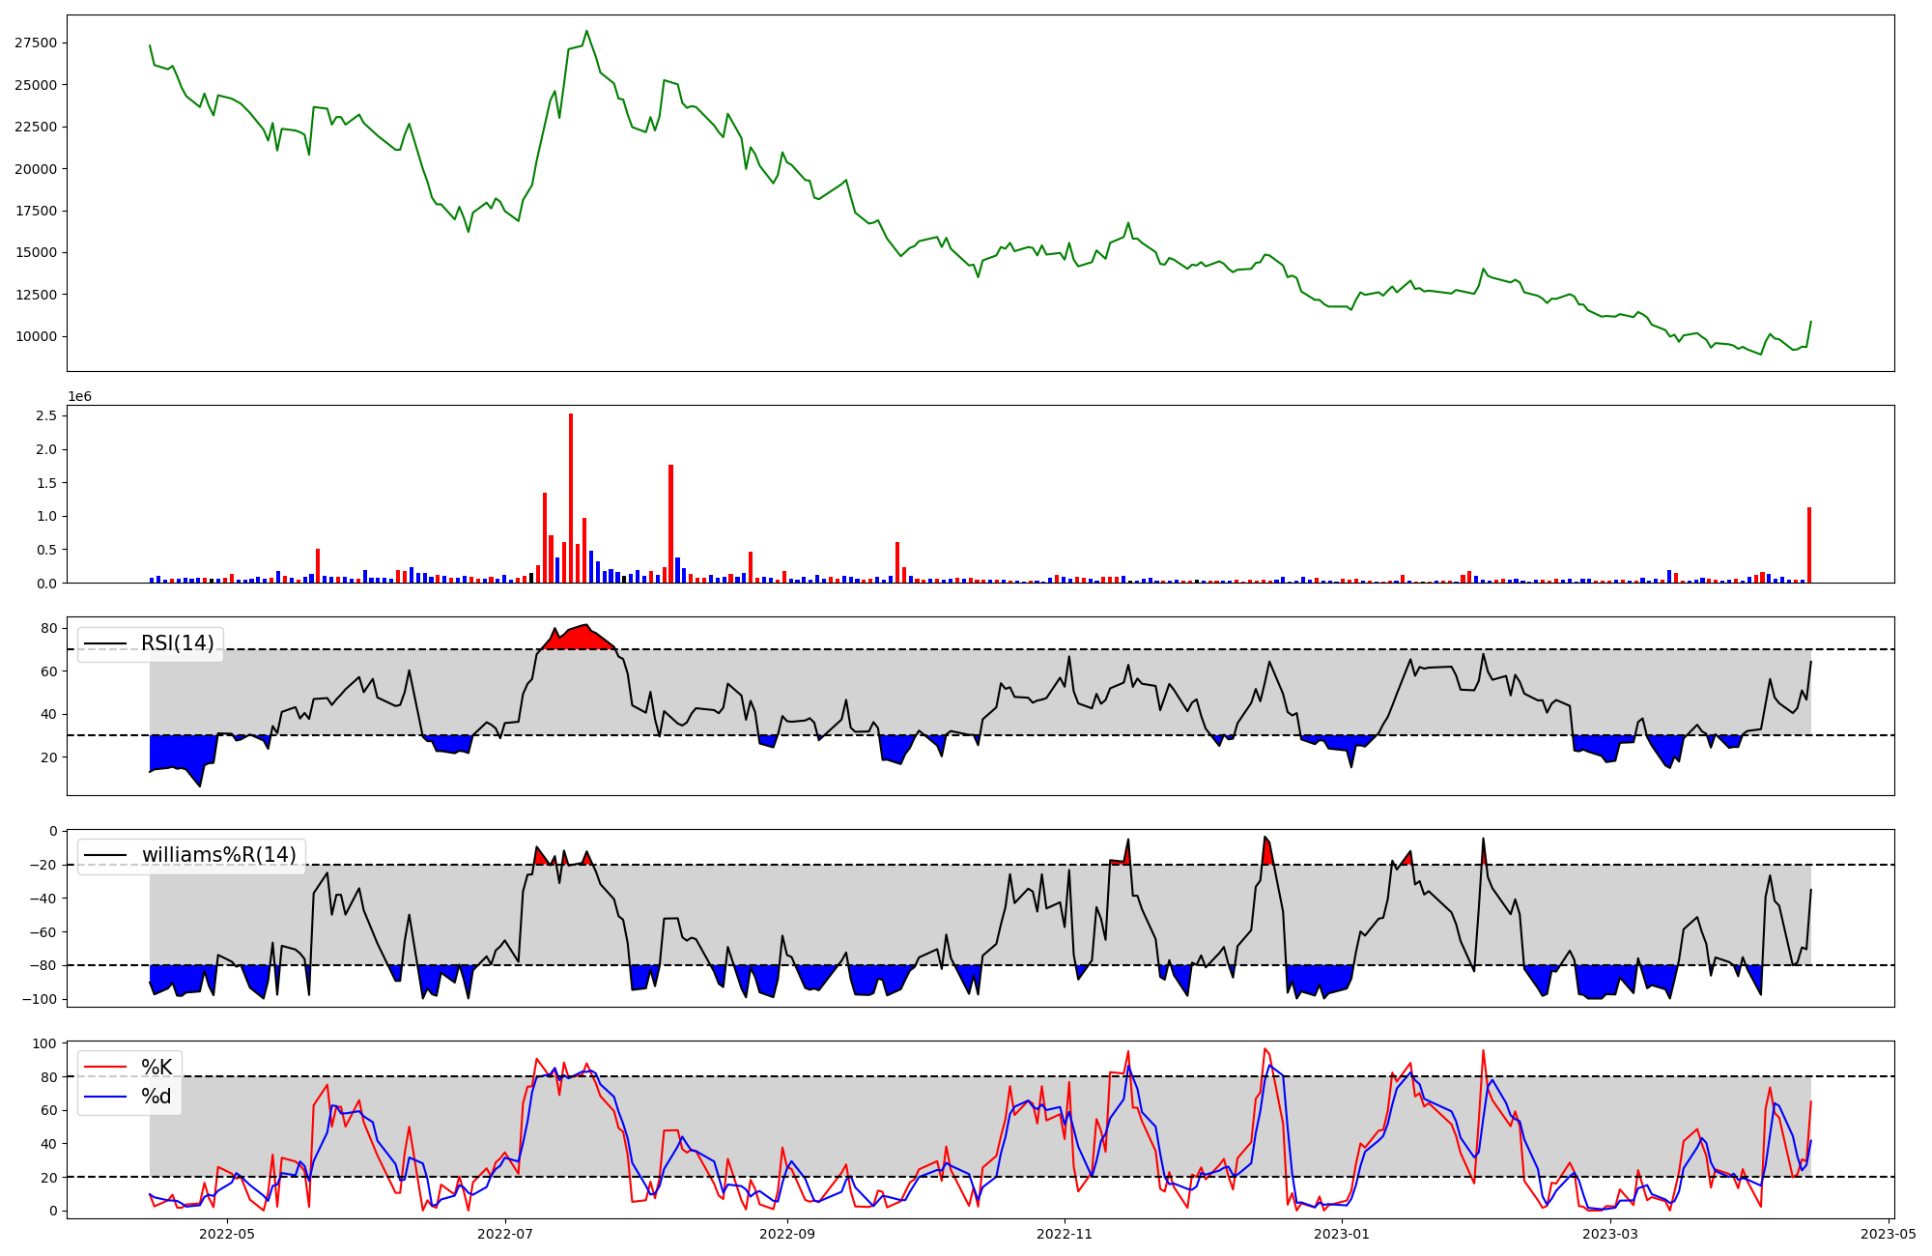Click the 2022-11 x-axis date label

tap(1065, 1234)
